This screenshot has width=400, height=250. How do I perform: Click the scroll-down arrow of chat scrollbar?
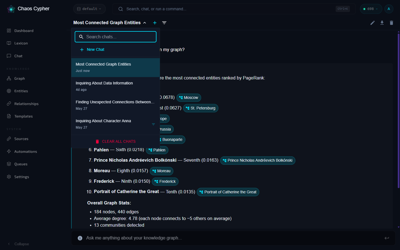point(399,227)
